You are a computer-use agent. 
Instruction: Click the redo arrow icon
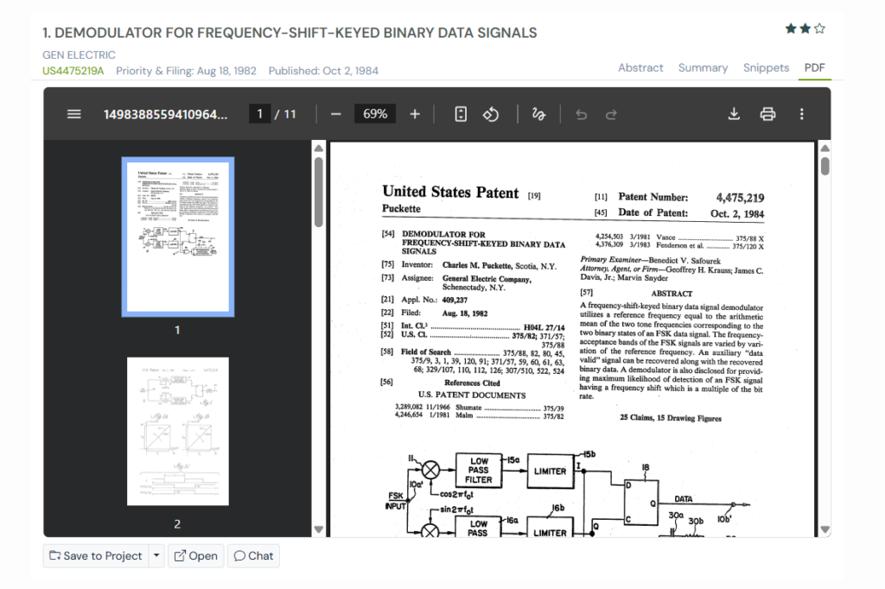(x=611, y=113)
